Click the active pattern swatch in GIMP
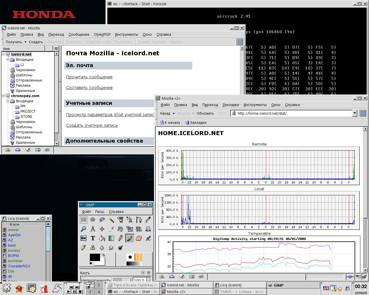 (x=138, y=257)
